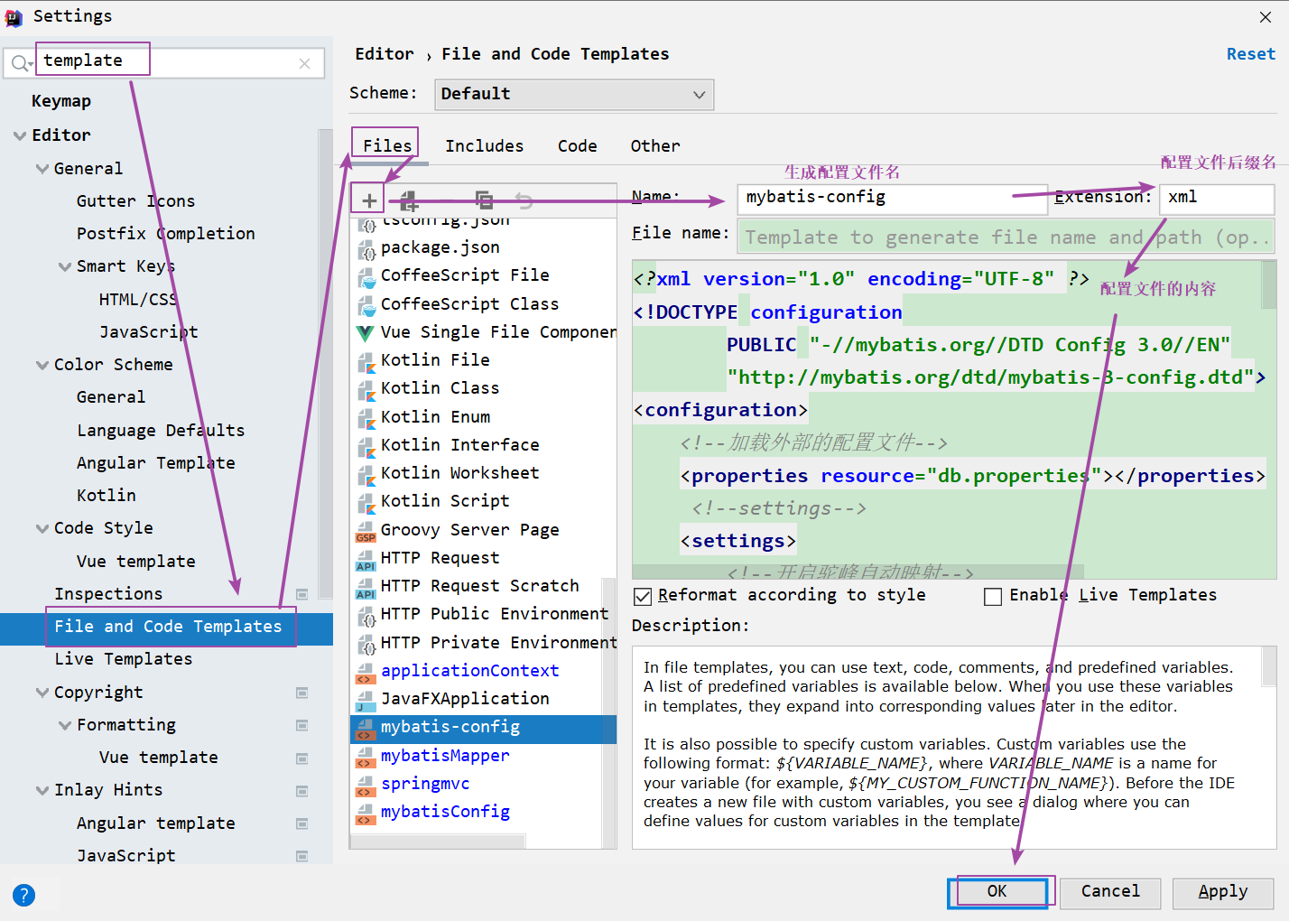Viewport: 1289px width, 921px height.
Task: Click the copy template icon
Action: click(x=484, y=200)
